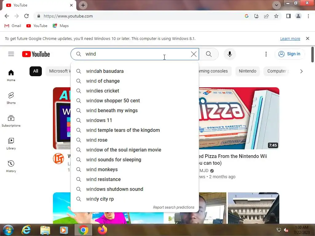The height and width of the screenshot is (236, 315).
Task: Click Report search predictions
Action: tap(173, 207)
